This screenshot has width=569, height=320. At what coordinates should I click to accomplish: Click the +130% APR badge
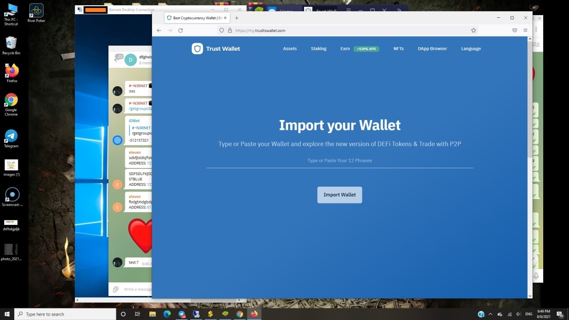pos(366,49)
